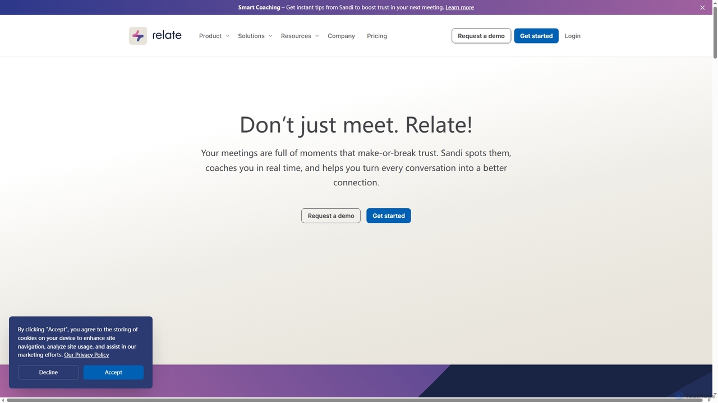The height and width of the screenshot is (403, 718).
Task: Click Get started in the header
Action: tap(536, 36)
